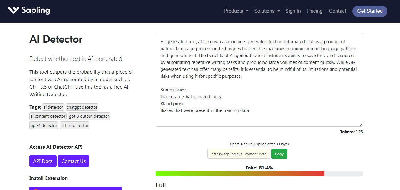Open the Solutions dropdown menu
The width and height of the screenshot is (400, 190).
[x=267, y=11]
